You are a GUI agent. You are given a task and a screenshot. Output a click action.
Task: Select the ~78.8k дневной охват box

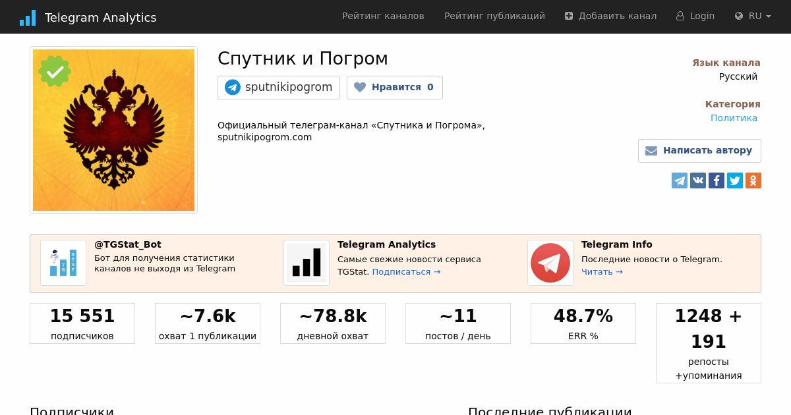pyautogui.click(x=333, y=323)
